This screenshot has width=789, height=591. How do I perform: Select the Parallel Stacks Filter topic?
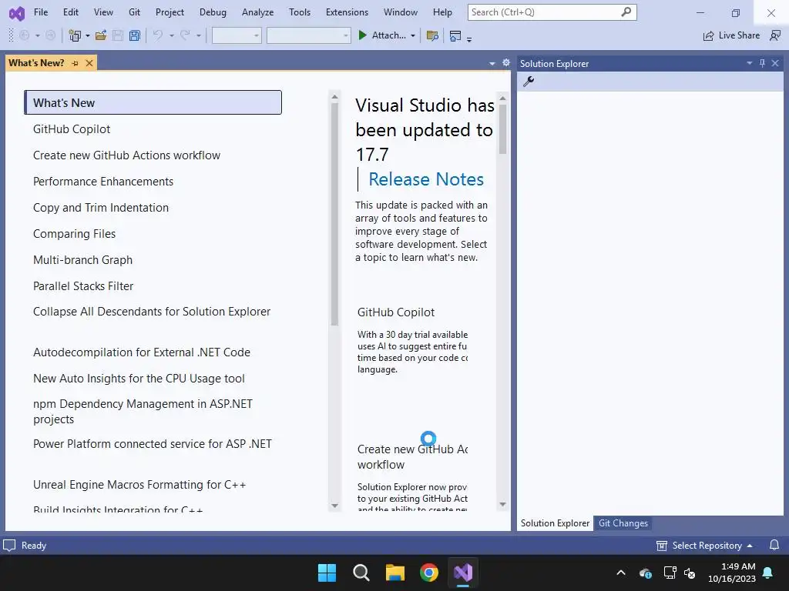(x=83, y=286)
